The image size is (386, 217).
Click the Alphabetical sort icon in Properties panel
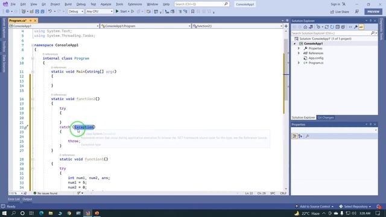click(x=300, y=136)
